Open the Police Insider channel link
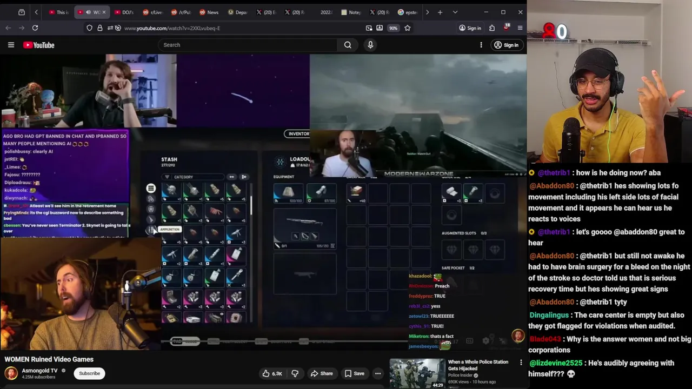The image size is (692, 389). coord(461,375)
